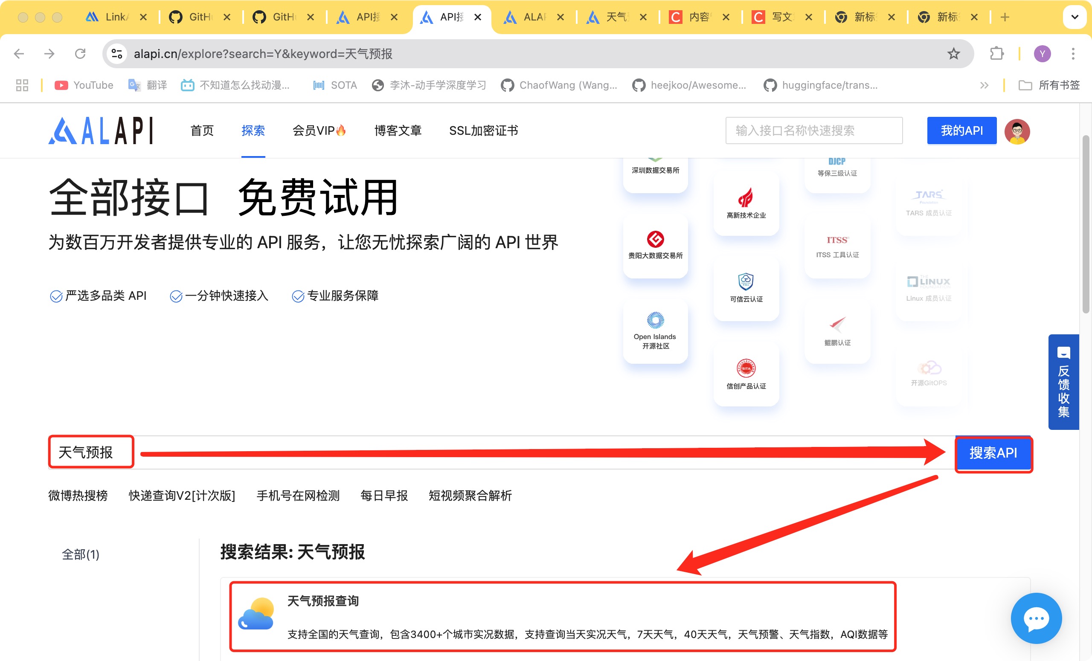The height and width of the screenshot is (661, 1092).
Task: Open the blue chat bubble support widget
Action: (1036, 618)
